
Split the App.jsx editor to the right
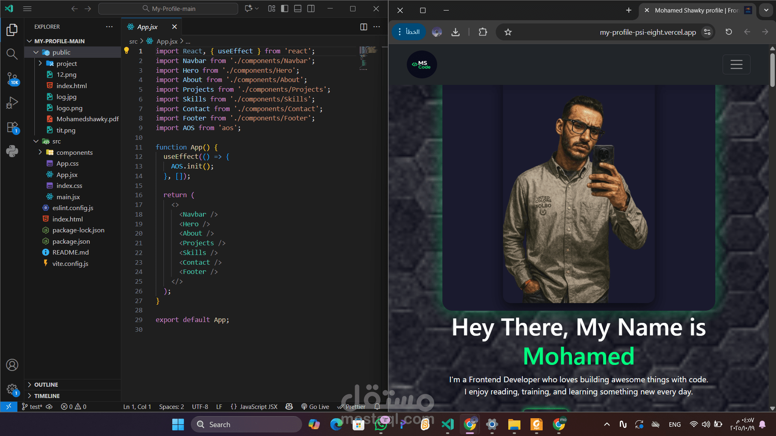coord(364,27)
